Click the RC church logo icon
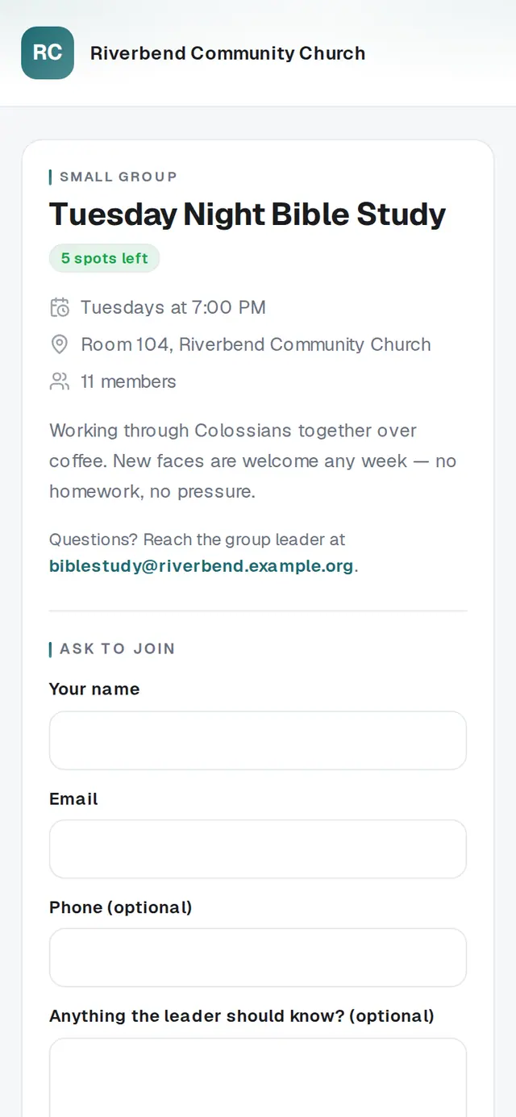The height and width of the screenshot is (1117, 516). (48, 53)
